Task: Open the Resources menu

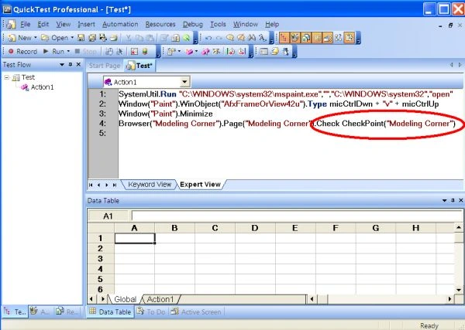Action: [160, 24]
